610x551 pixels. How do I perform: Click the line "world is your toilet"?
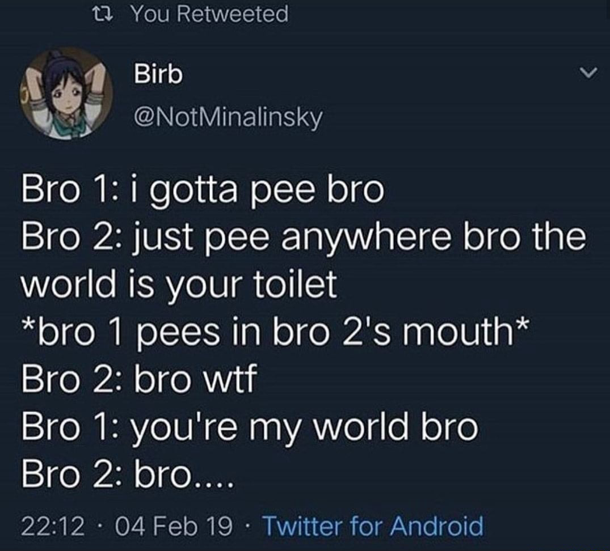(179, 284)
